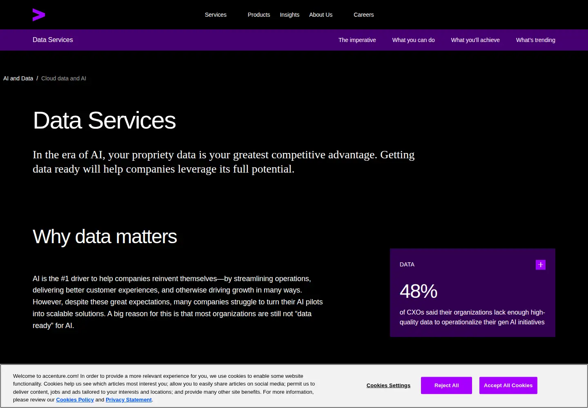Click the Reject All cookies button
This screenshot has width=588, height=408.
pyautogui.click(x=446, y=386)
